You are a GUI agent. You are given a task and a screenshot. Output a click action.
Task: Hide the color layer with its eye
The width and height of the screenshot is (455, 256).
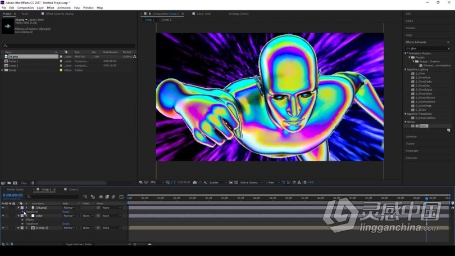click(3, 216)
